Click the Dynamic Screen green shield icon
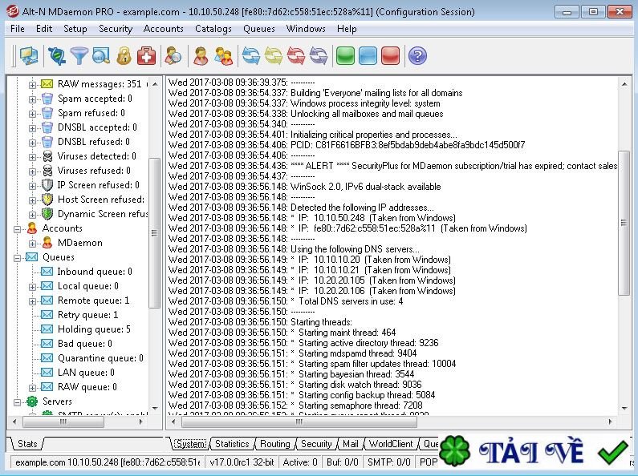The height and width of the screenshot is (476, 638). pyautogui.click(x=47, y=214)
